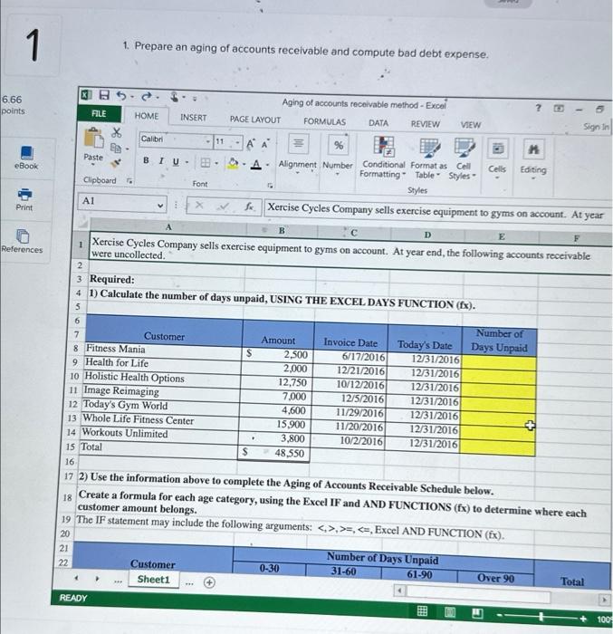This screenshot has height=634, width=613.
Task: Open the Alignment group button
Action: point(298,154)
